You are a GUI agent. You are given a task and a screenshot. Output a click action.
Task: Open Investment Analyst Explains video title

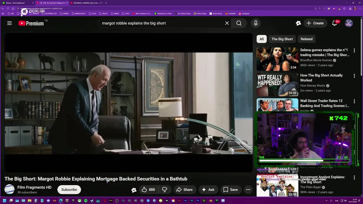click(322, 179)
